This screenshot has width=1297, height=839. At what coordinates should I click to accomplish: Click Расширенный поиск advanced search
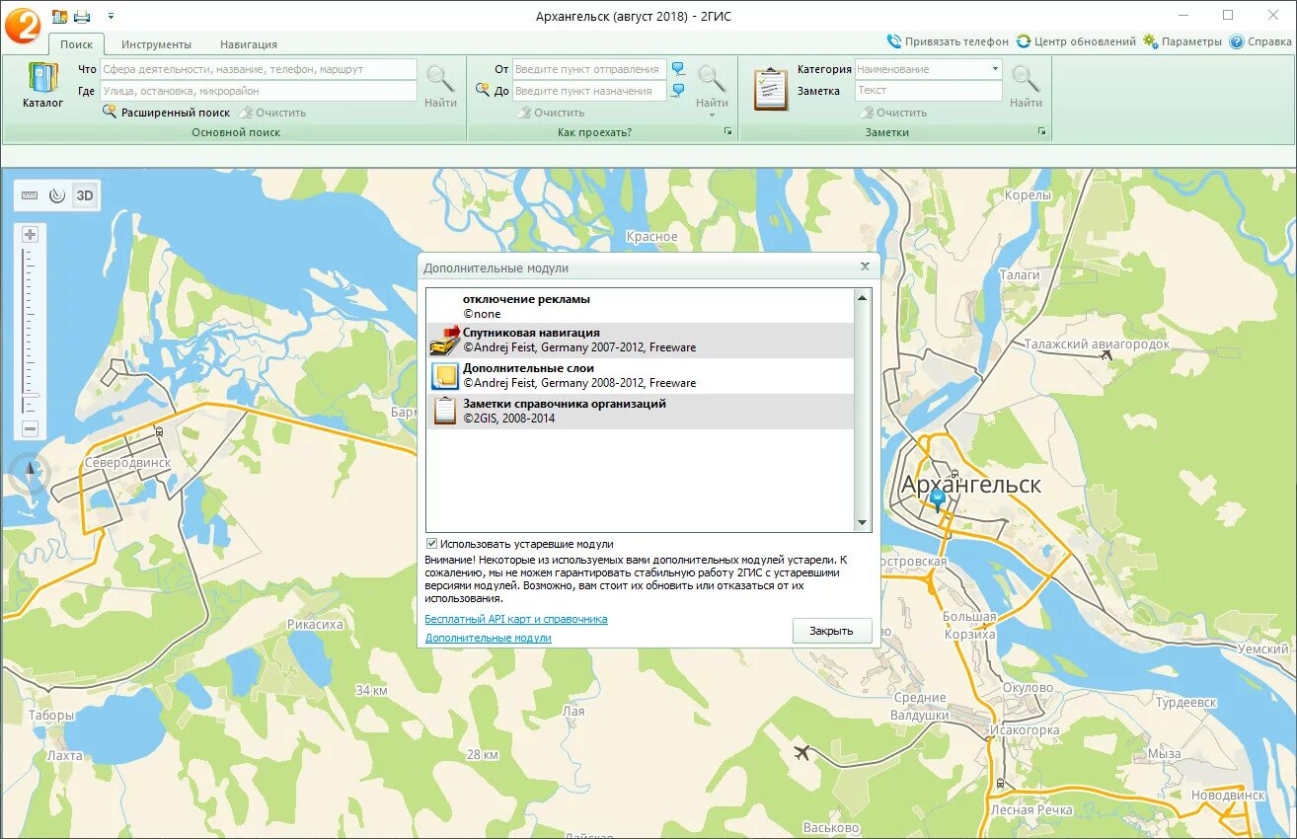tap(167, 113)
